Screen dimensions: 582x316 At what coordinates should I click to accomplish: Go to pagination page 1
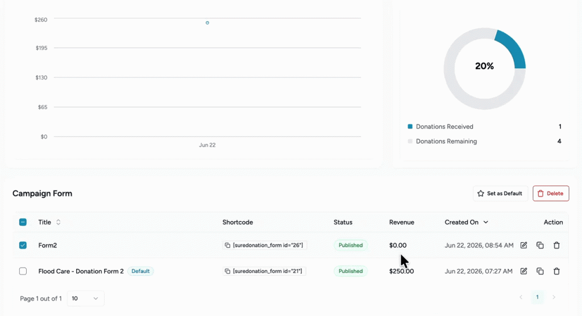click(537, 297)
